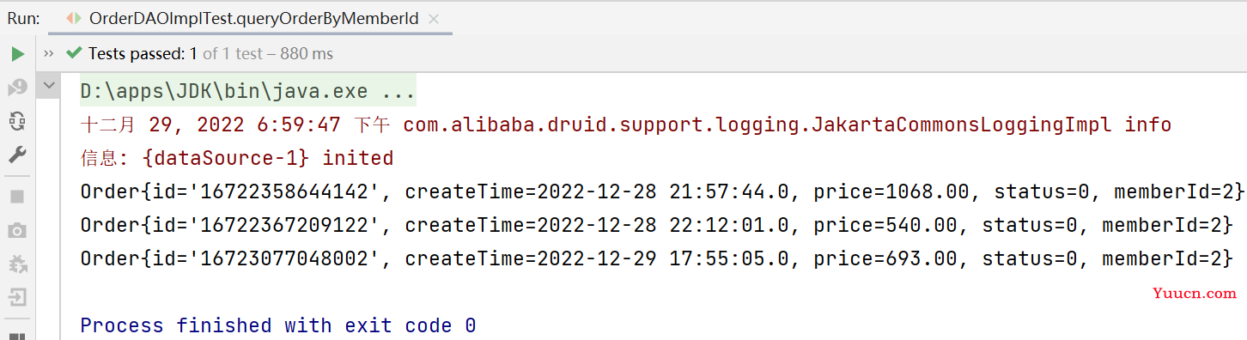Click the layout icon at sidebar bottom

[17, 336]
